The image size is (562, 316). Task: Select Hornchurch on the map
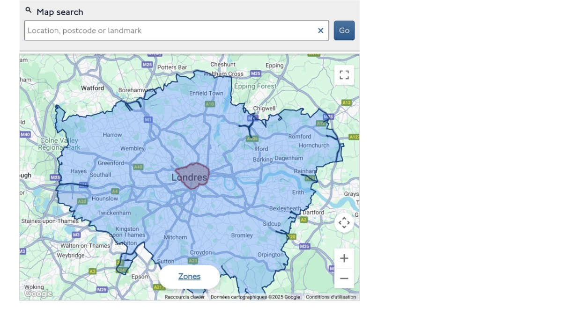coord(314,146)
